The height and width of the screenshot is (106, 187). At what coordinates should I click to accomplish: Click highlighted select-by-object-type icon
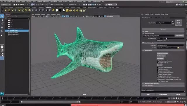point(32,5)
